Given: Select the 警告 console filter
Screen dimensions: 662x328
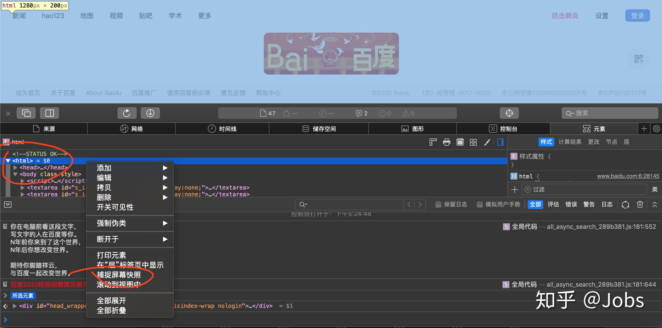Looking at the screenshot, I should tap(589, 205).
